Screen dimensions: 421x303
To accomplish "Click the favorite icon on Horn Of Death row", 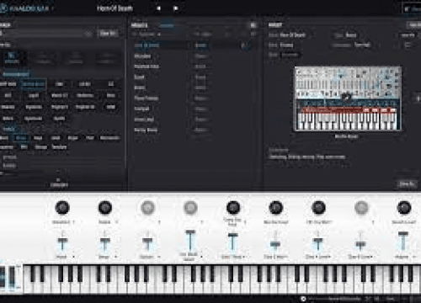I will point(245,45).
